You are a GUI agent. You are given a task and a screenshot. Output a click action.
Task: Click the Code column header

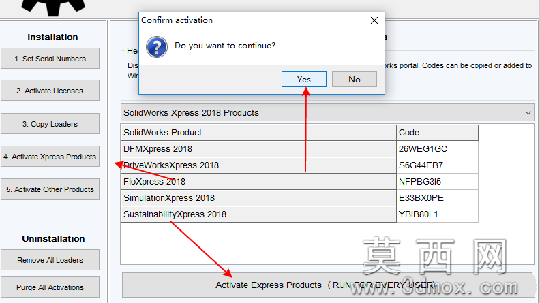pos(437,132)
